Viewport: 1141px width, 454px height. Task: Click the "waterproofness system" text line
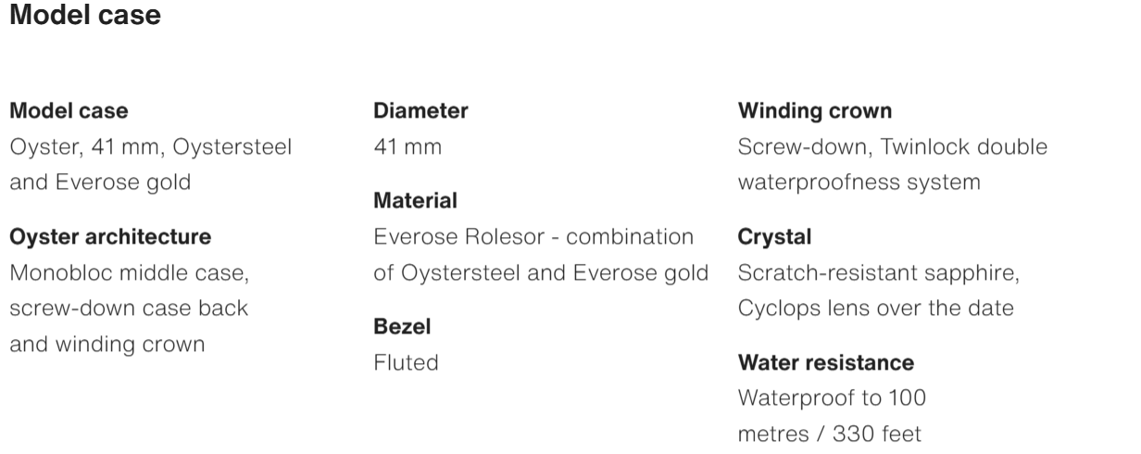click(859, 183)
